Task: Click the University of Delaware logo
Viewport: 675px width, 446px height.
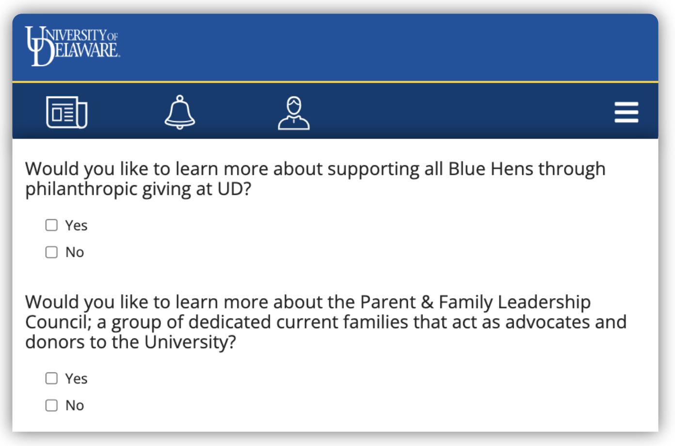Action: pyautogui.click(x=72, y=46)
